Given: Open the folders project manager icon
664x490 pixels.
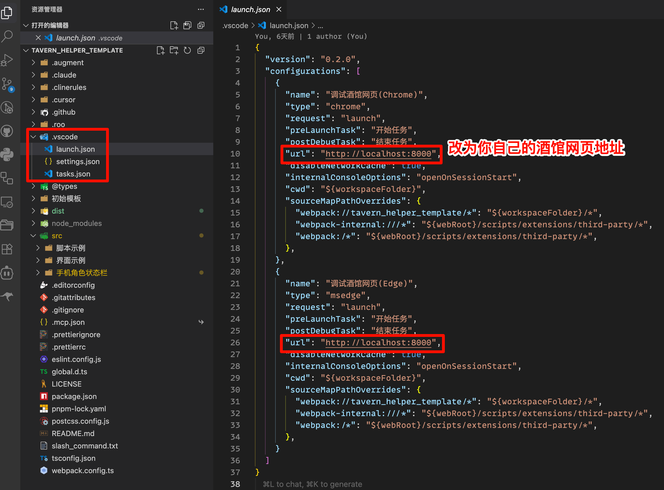Looking at the screenshot, I should 7,225.
